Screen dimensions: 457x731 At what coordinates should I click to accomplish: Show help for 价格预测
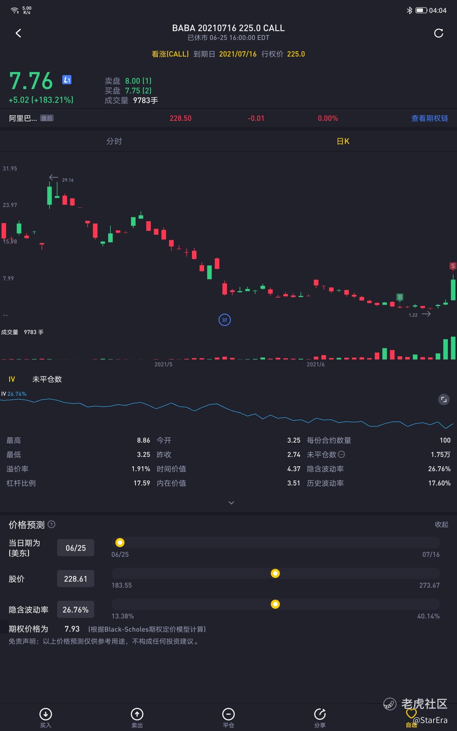coord(51,524)
